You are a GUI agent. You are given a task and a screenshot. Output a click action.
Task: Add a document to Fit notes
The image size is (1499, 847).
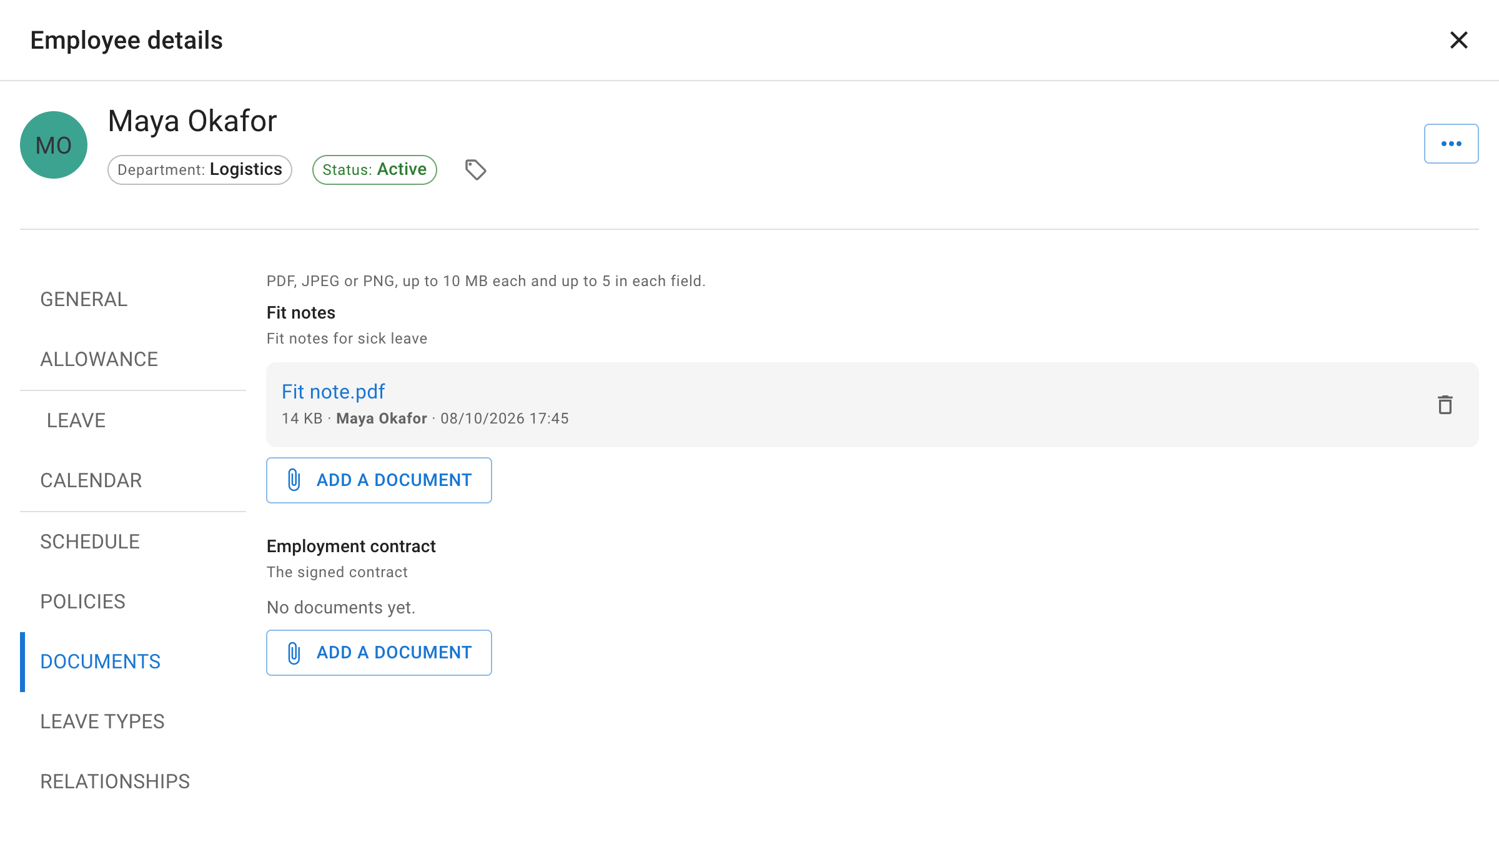[379, 480]
